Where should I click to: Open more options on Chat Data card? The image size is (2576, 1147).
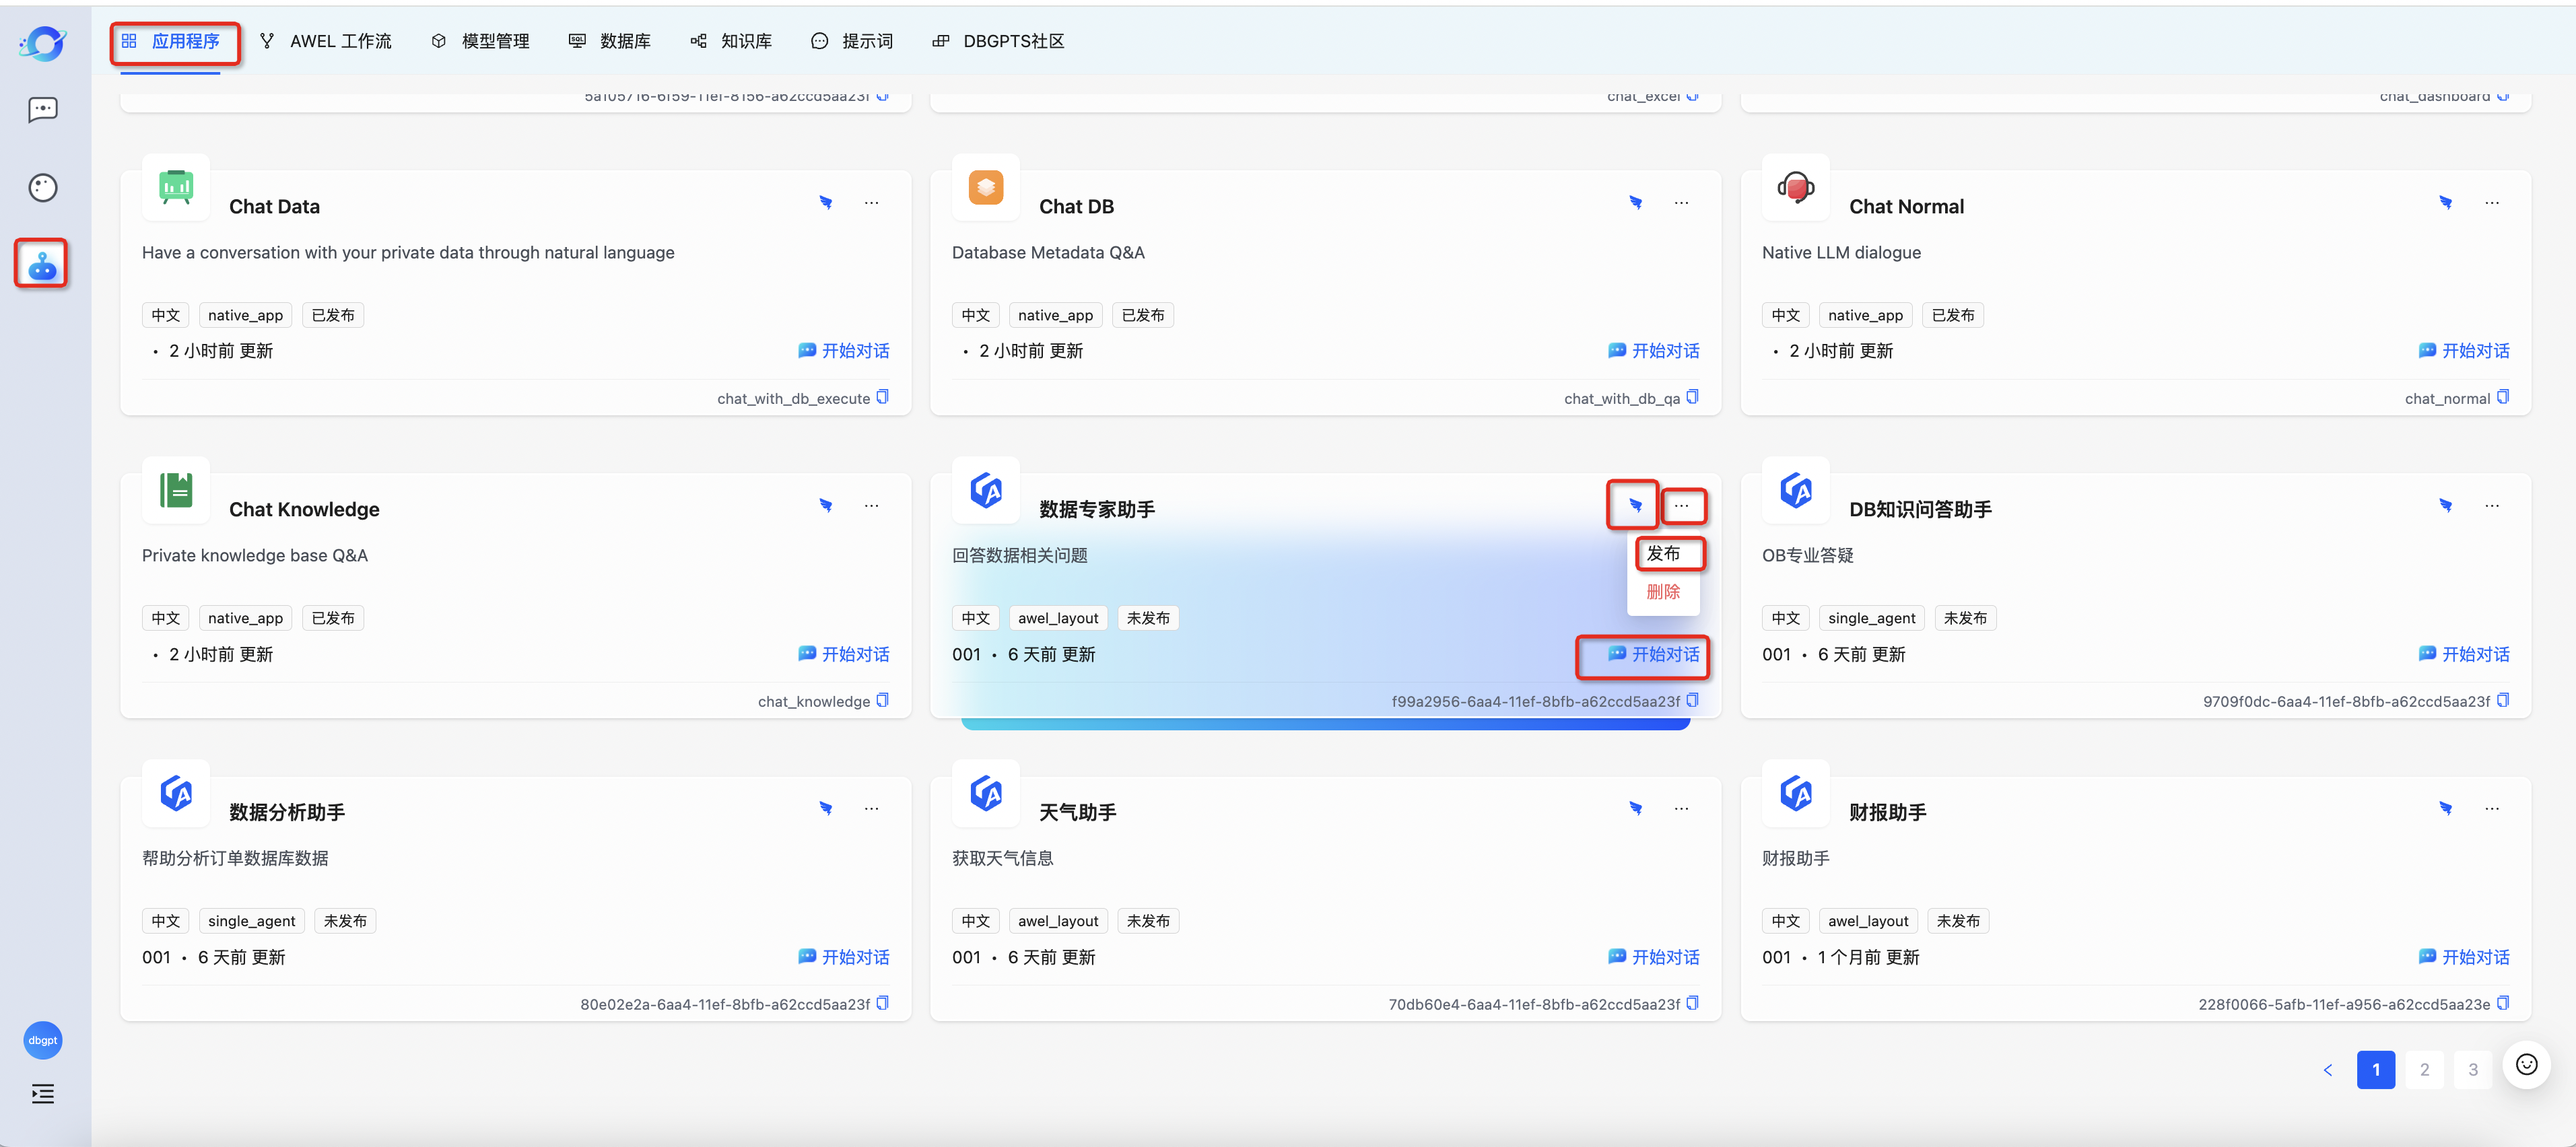point(872,203)
